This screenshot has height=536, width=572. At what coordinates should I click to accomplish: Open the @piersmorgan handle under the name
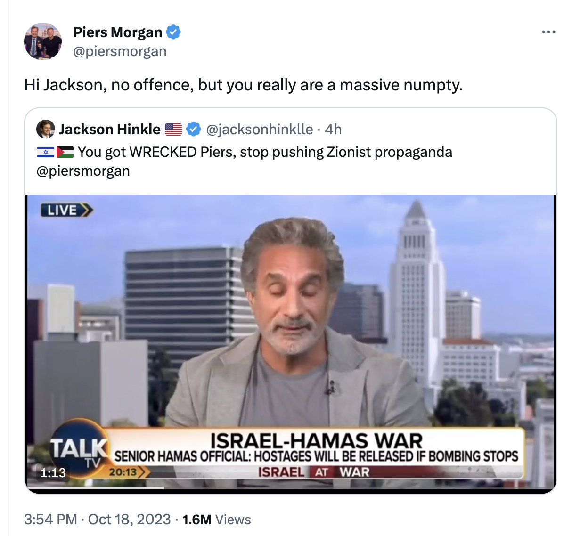(x=120, y=51)
